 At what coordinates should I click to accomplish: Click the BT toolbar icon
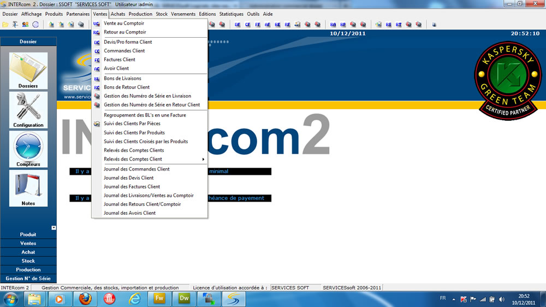tap(399, 25)
